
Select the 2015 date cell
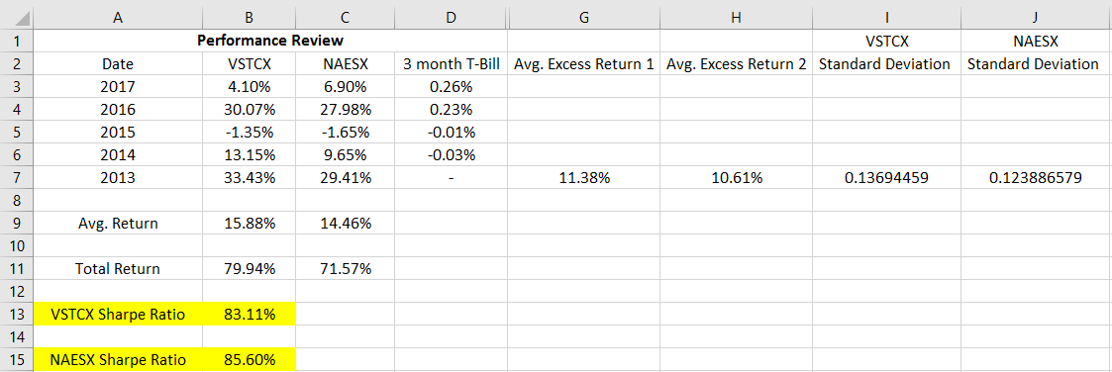[x=118, y=132]
